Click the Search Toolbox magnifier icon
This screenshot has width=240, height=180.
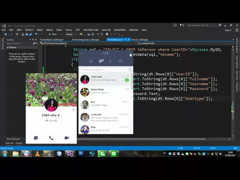(34, 43)
